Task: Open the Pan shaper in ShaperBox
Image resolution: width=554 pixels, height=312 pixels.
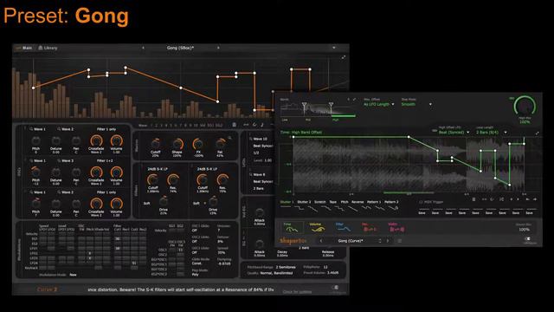Action: pos(369,227)
